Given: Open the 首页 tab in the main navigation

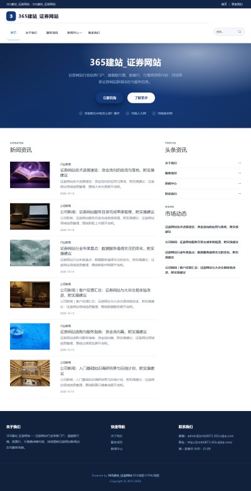Looking at the screenshot, I should (13, 33).
